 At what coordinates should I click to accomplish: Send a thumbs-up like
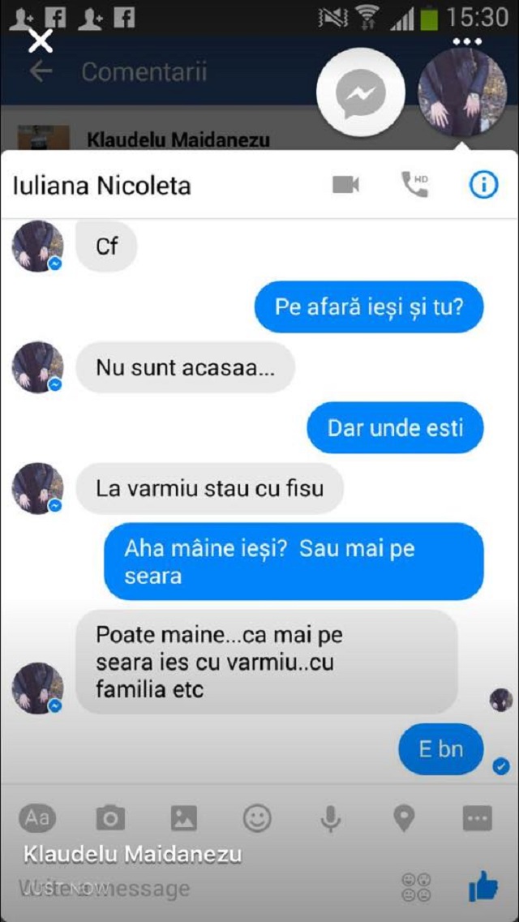(x=483, y=886)
